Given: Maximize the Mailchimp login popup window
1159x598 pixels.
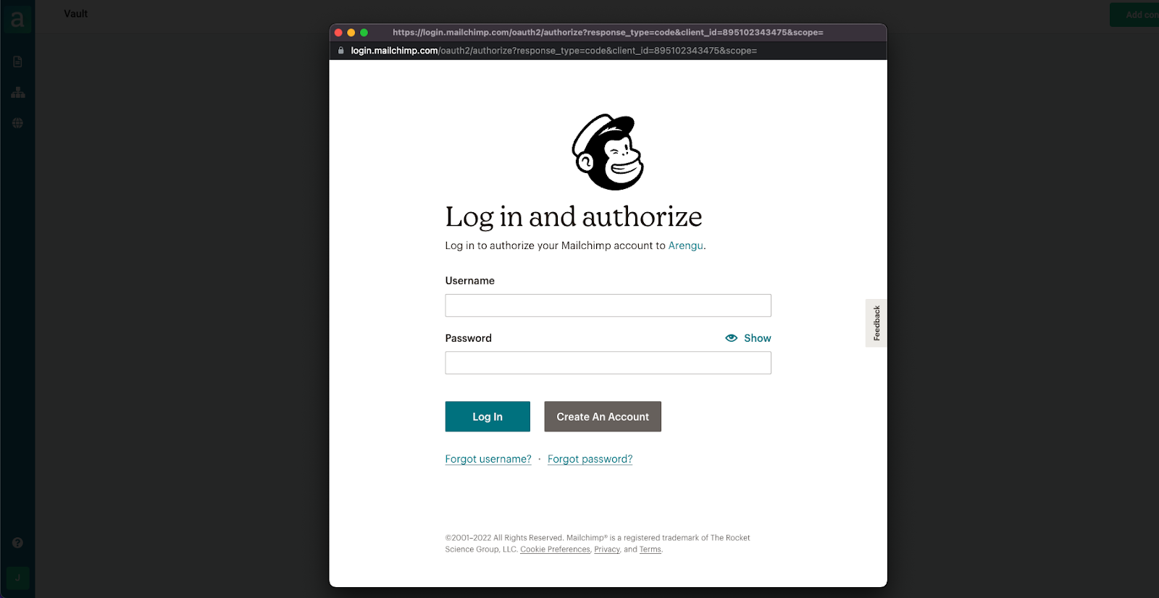Looking at the screenshot, I should click(364, 33).
